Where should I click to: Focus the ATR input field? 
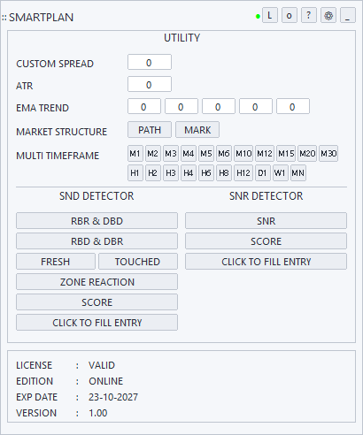tap(150, 84)
